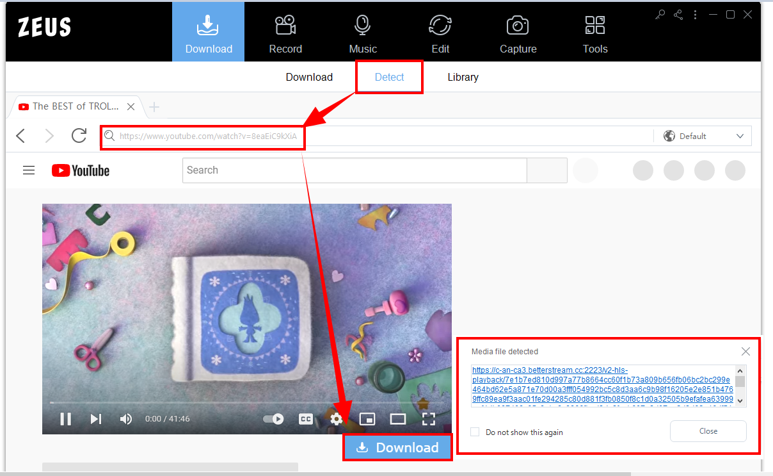Open the three-dot more options menu
Image resolution: width=773 pixels, height=476 pixels.
click(696, 15)
